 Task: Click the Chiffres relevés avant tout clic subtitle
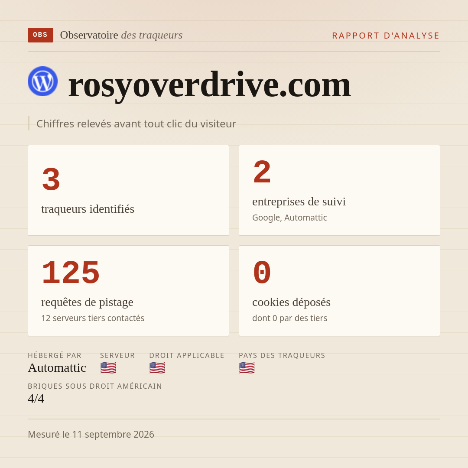click(x=136, y=123)
